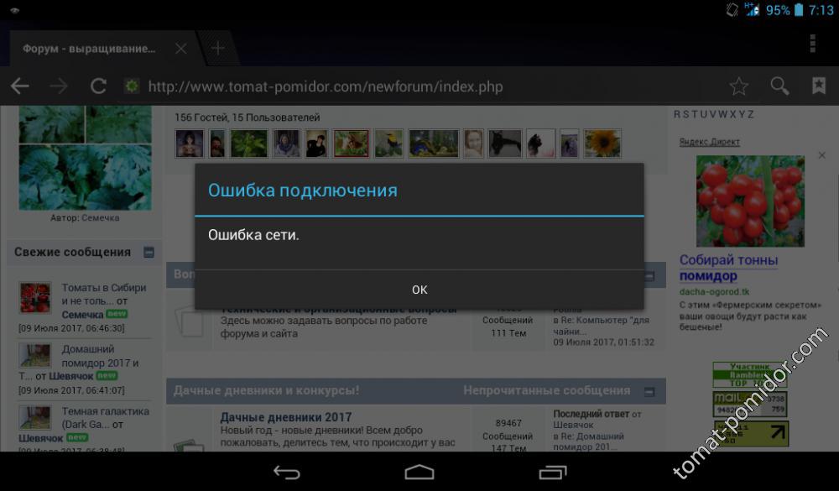
Task: Open the letter 'R' in the alphabet index
Action: [x=677, y=115]
